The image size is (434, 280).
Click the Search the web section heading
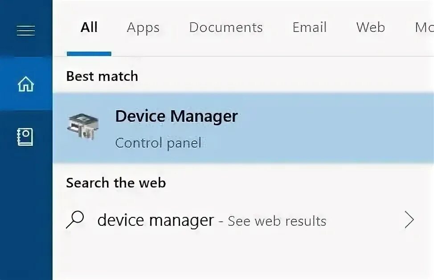116,183
